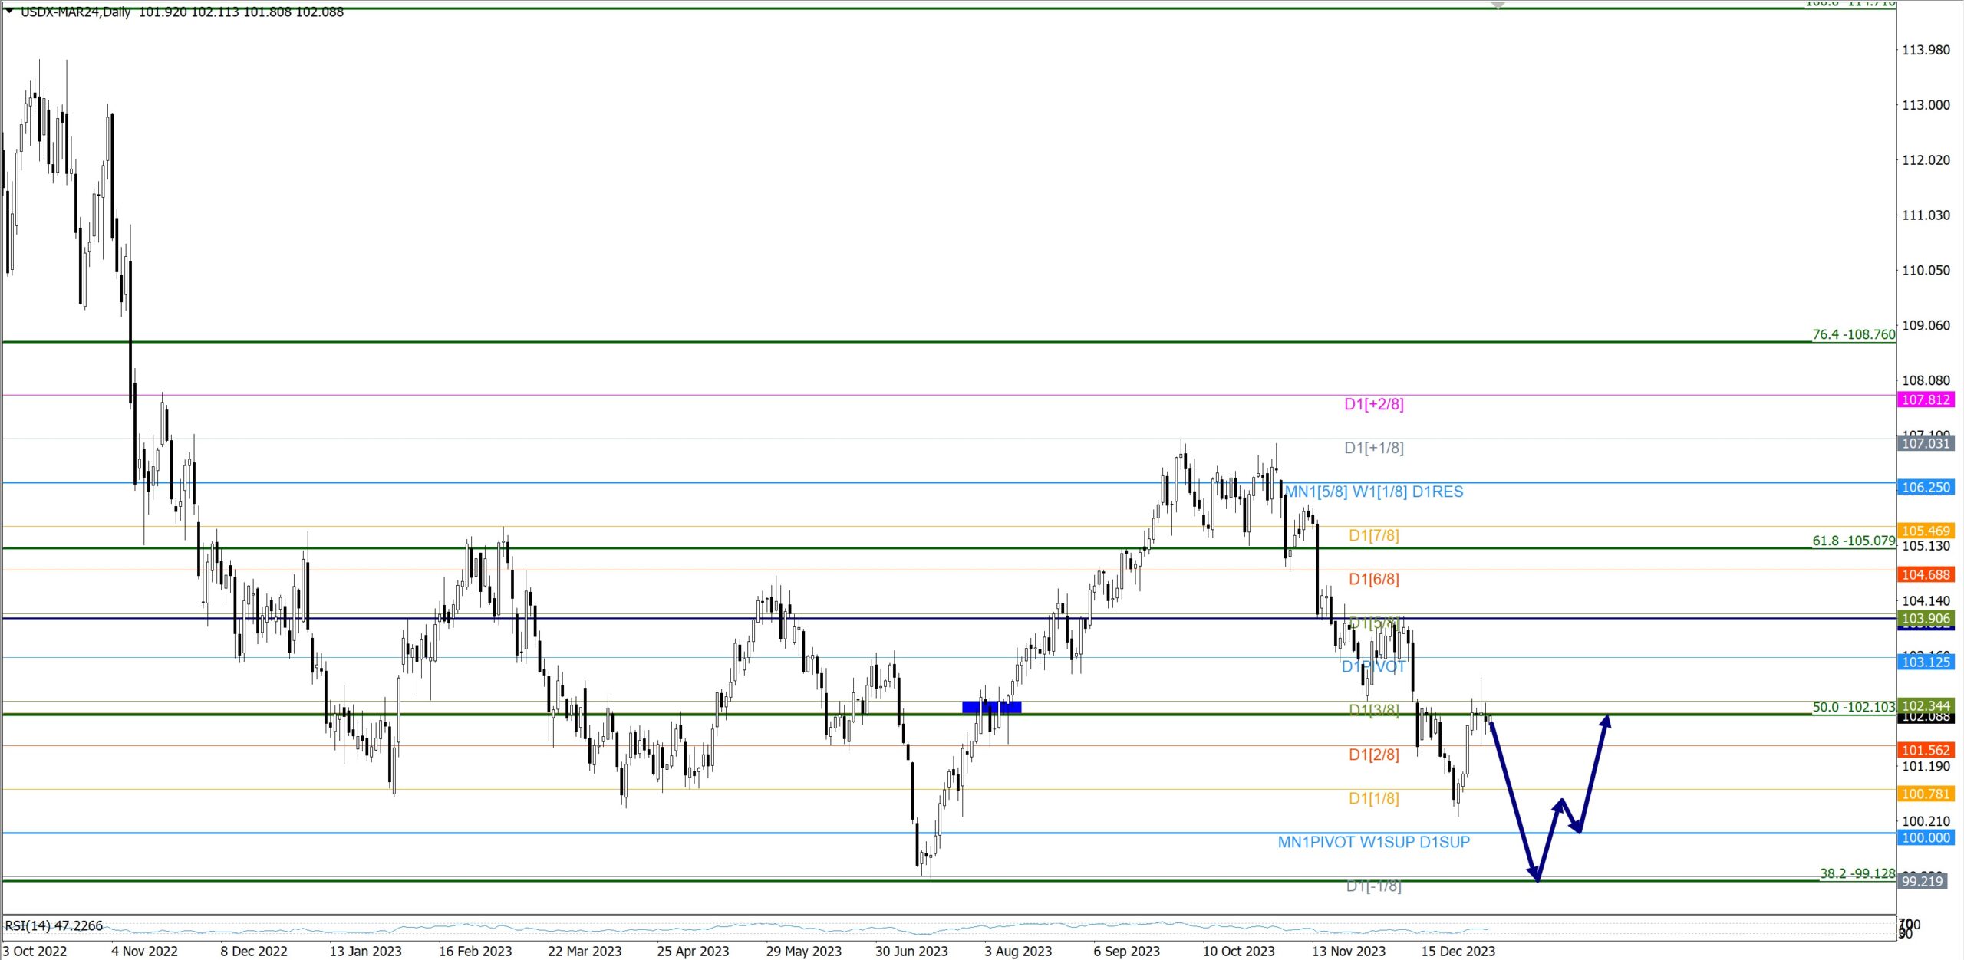This screenshot has width=1964, height=960.
Task: Click the RSI(14) 47.2266 indicator label
Action: (x=54, y=925)
